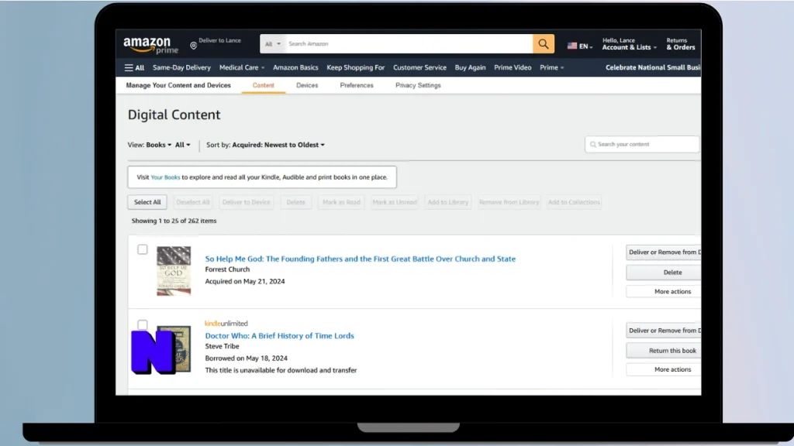Click the Mark as Unread button
This screenshot has width=794, height=446.
point(395,202)
